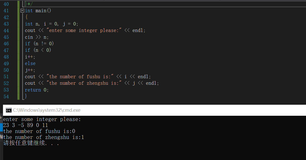Click line number 54 in the gutter
Screen dimensions: 306x160
click(6, 96)
